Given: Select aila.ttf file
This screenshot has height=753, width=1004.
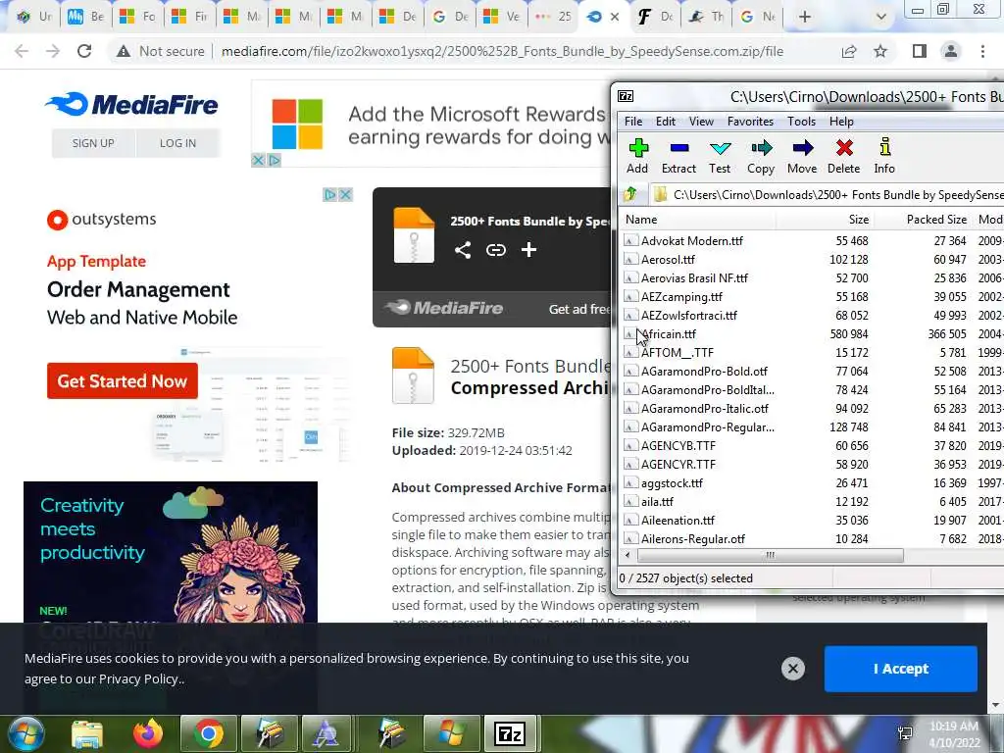Looking at the screenshot, I should tap(657, 501).
